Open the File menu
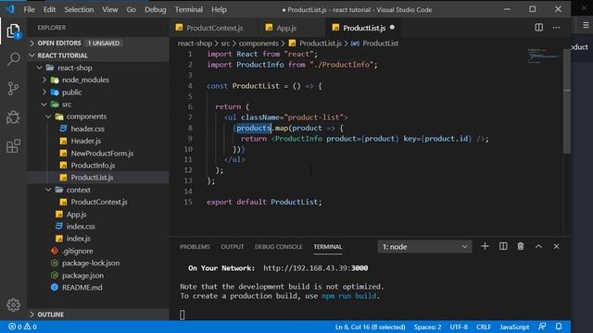The width and height of the screenshot is (593, 333). pyautogui.click(x=29, y=9)
